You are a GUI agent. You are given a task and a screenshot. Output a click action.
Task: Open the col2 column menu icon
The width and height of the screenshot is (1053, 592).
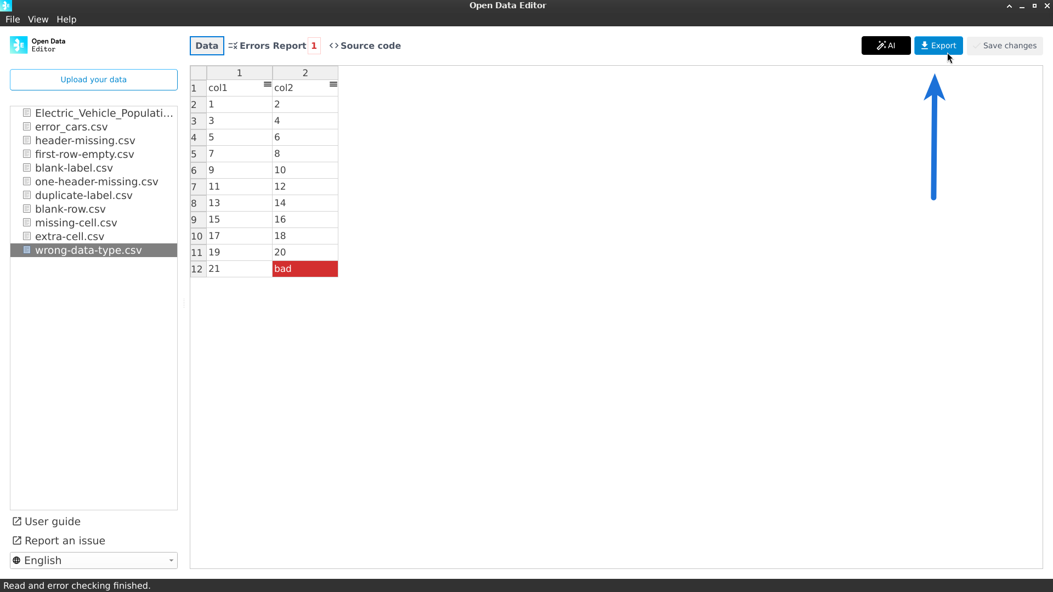point(333,84)
